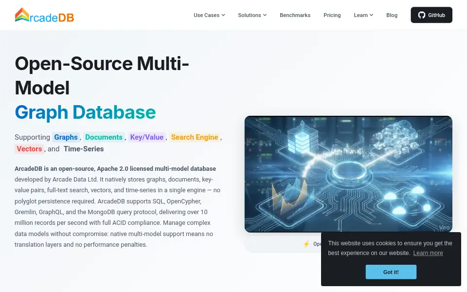Click the cookie notice message text

point(390,248)
